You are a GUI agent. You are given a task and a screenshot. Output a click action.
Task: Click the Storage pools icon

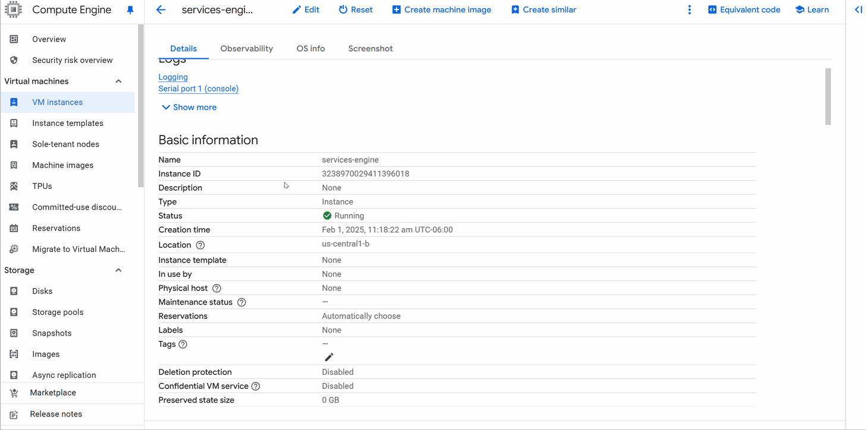(x=14, y=312)
